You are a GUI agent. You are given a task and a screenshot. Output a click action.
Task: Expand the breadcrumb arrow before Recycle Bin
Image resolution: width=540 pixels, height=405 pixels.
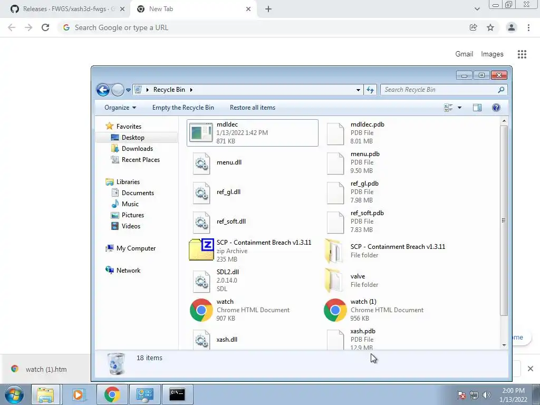pos(148,90)
